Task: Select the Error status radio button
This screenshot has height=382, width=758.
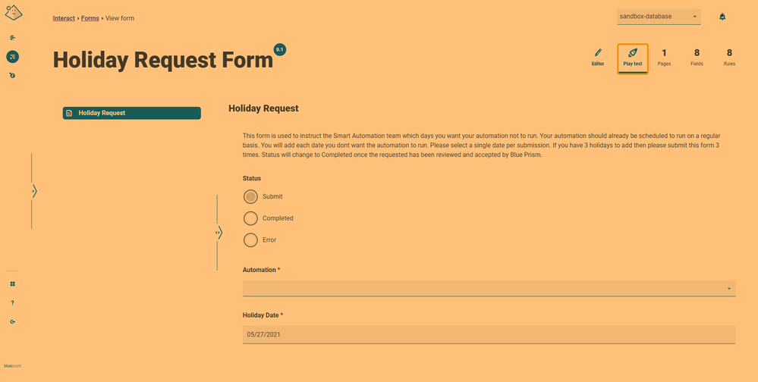Action: point(250,240)
